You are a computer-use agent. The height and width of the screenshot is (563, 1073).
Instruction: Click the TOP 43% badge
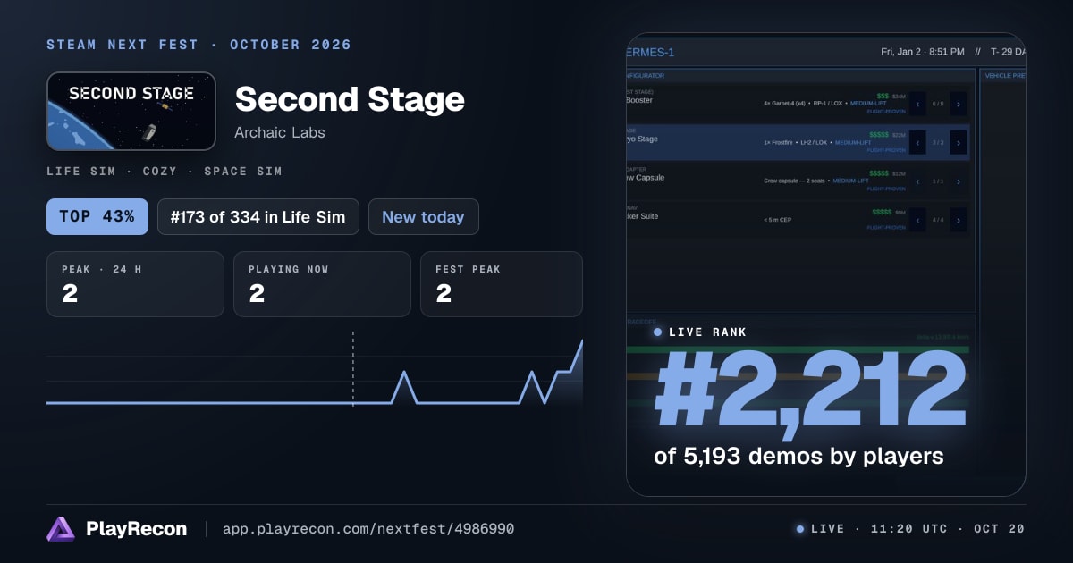[x=97, y=216]
